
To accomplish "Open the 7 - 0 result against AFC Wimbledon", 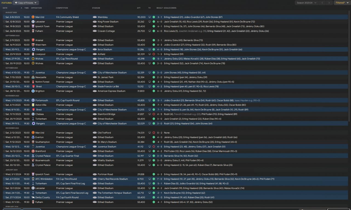I will pyautogui.click(x=160, y=179).
